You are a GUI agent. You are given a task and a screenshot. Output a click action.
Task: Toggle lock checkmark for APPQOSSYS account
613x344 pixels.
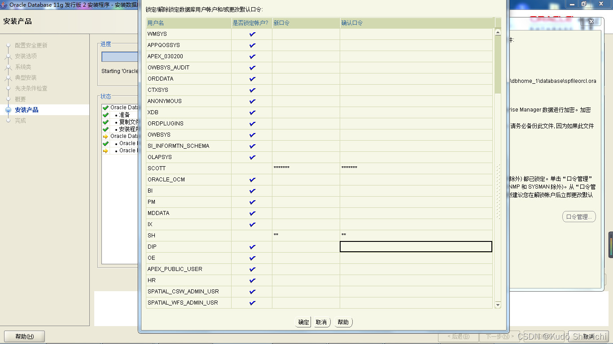[252, 45]
